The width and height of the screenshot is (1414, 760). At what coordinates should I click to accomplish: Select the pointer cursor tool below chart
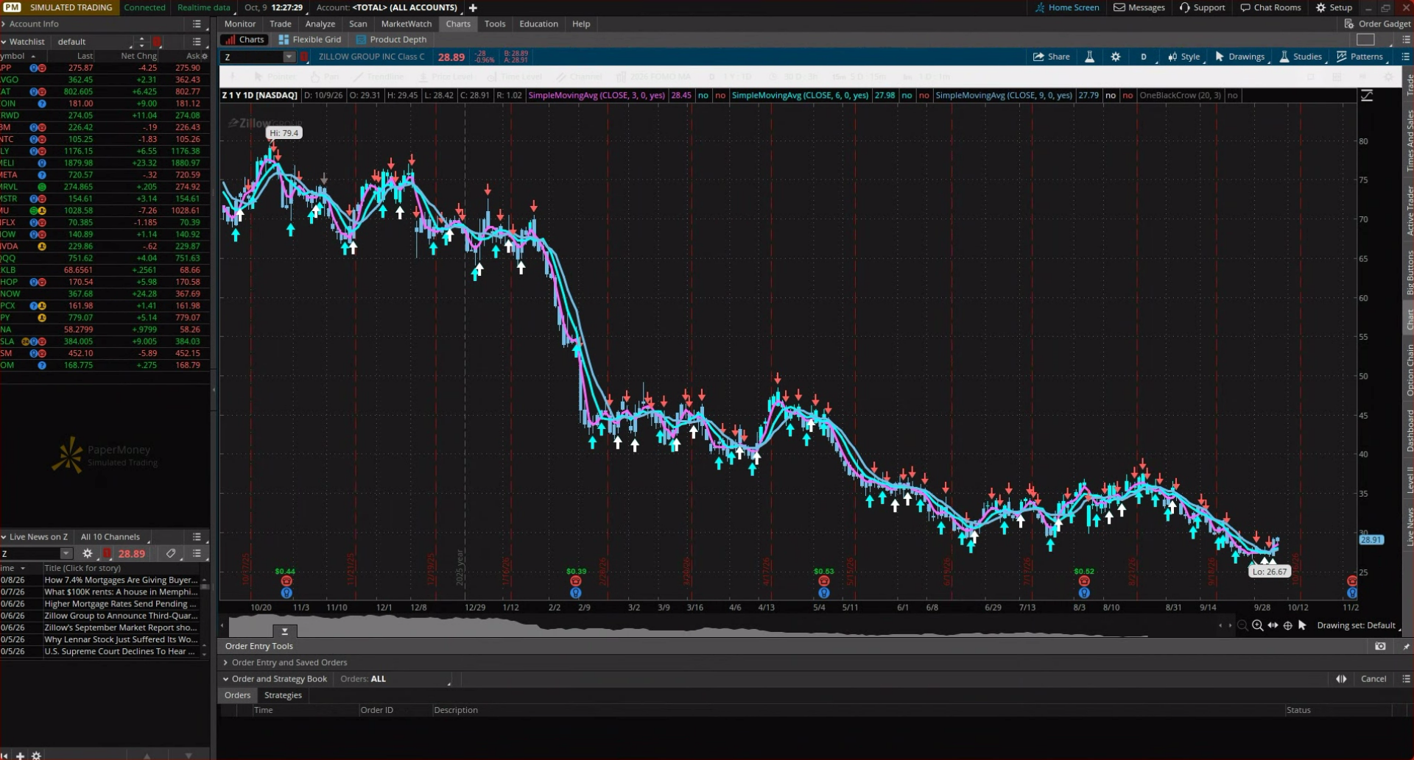tap(1302, 625)
